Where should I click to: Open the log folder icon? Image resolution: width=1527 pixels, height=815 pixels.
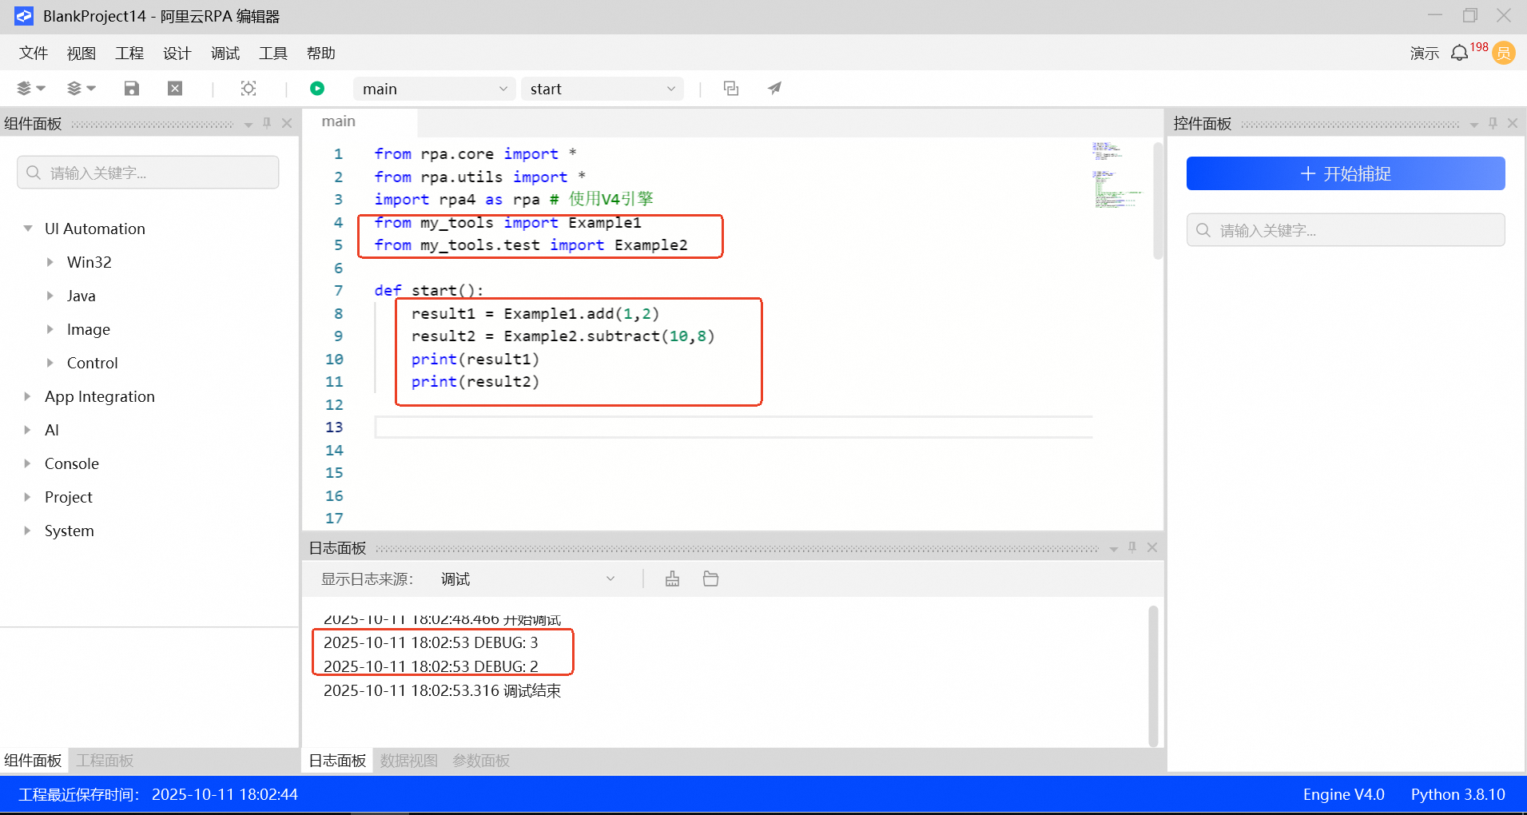710,579
